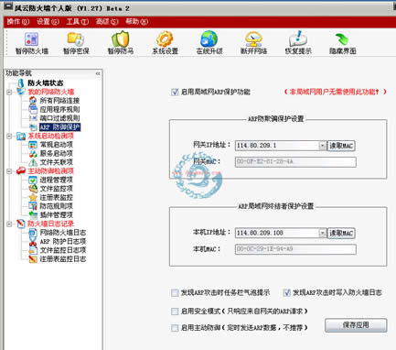
Task: Toggle 启用局域网ARP保护功能 checkbox
Action: pyautogui.click(x=175, y=92)
